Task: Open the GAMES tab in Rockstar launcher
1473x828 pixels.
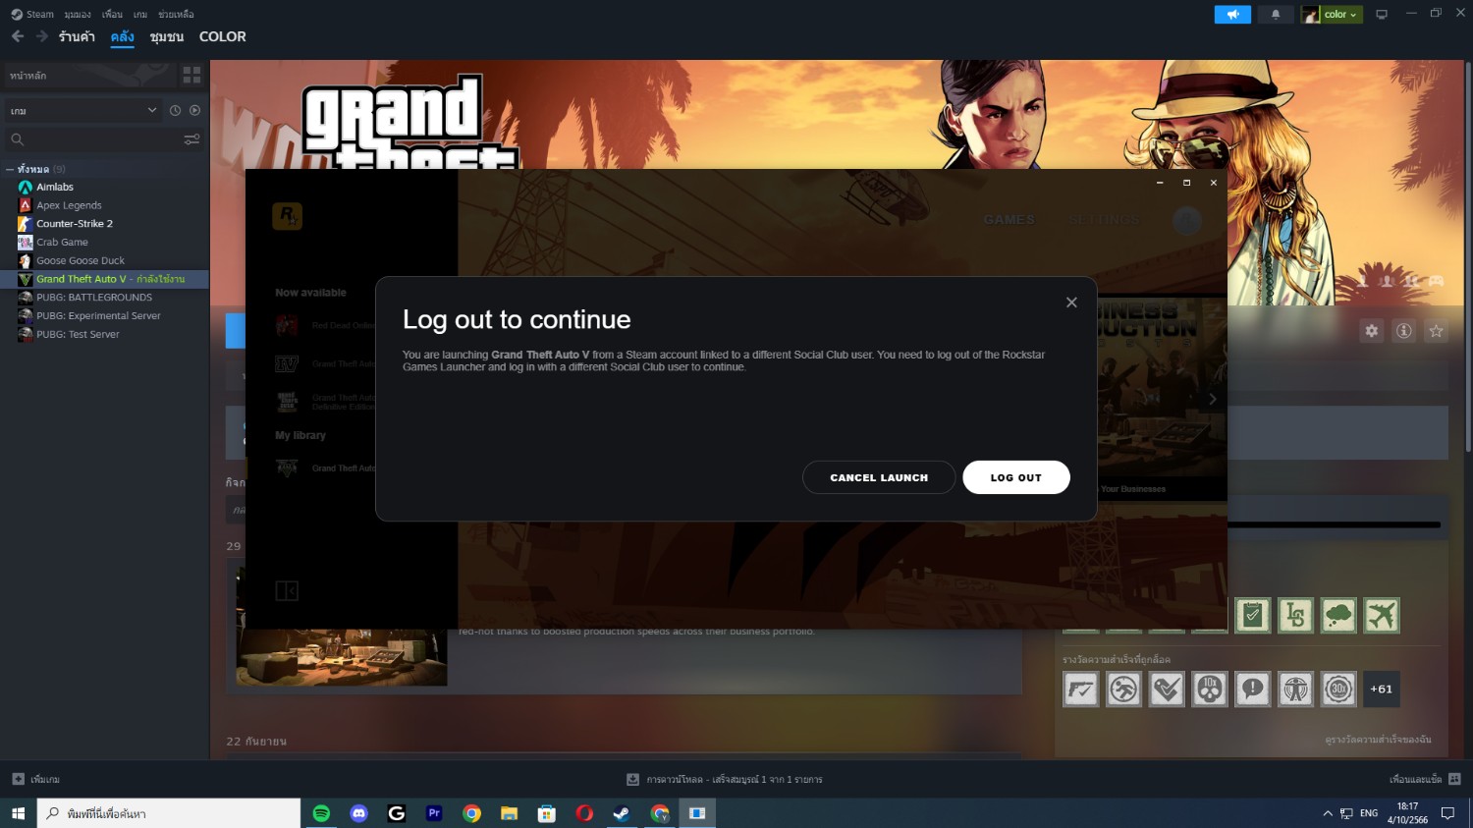Action: point(1009,220)
